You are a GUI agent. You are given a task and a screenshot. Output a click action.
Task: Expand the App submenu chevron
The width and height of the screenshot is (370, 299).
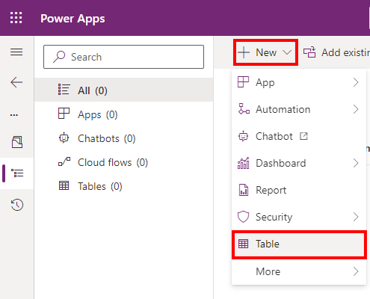(356, 82)
